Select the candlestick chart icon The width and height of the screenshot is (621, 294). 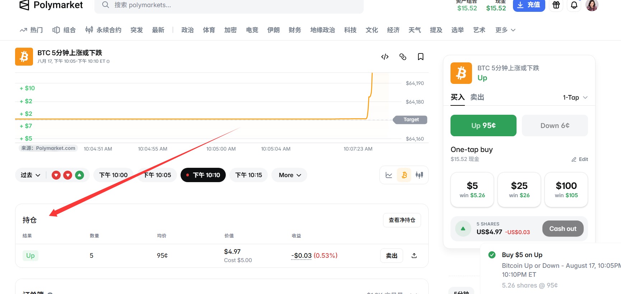point(419,175)
